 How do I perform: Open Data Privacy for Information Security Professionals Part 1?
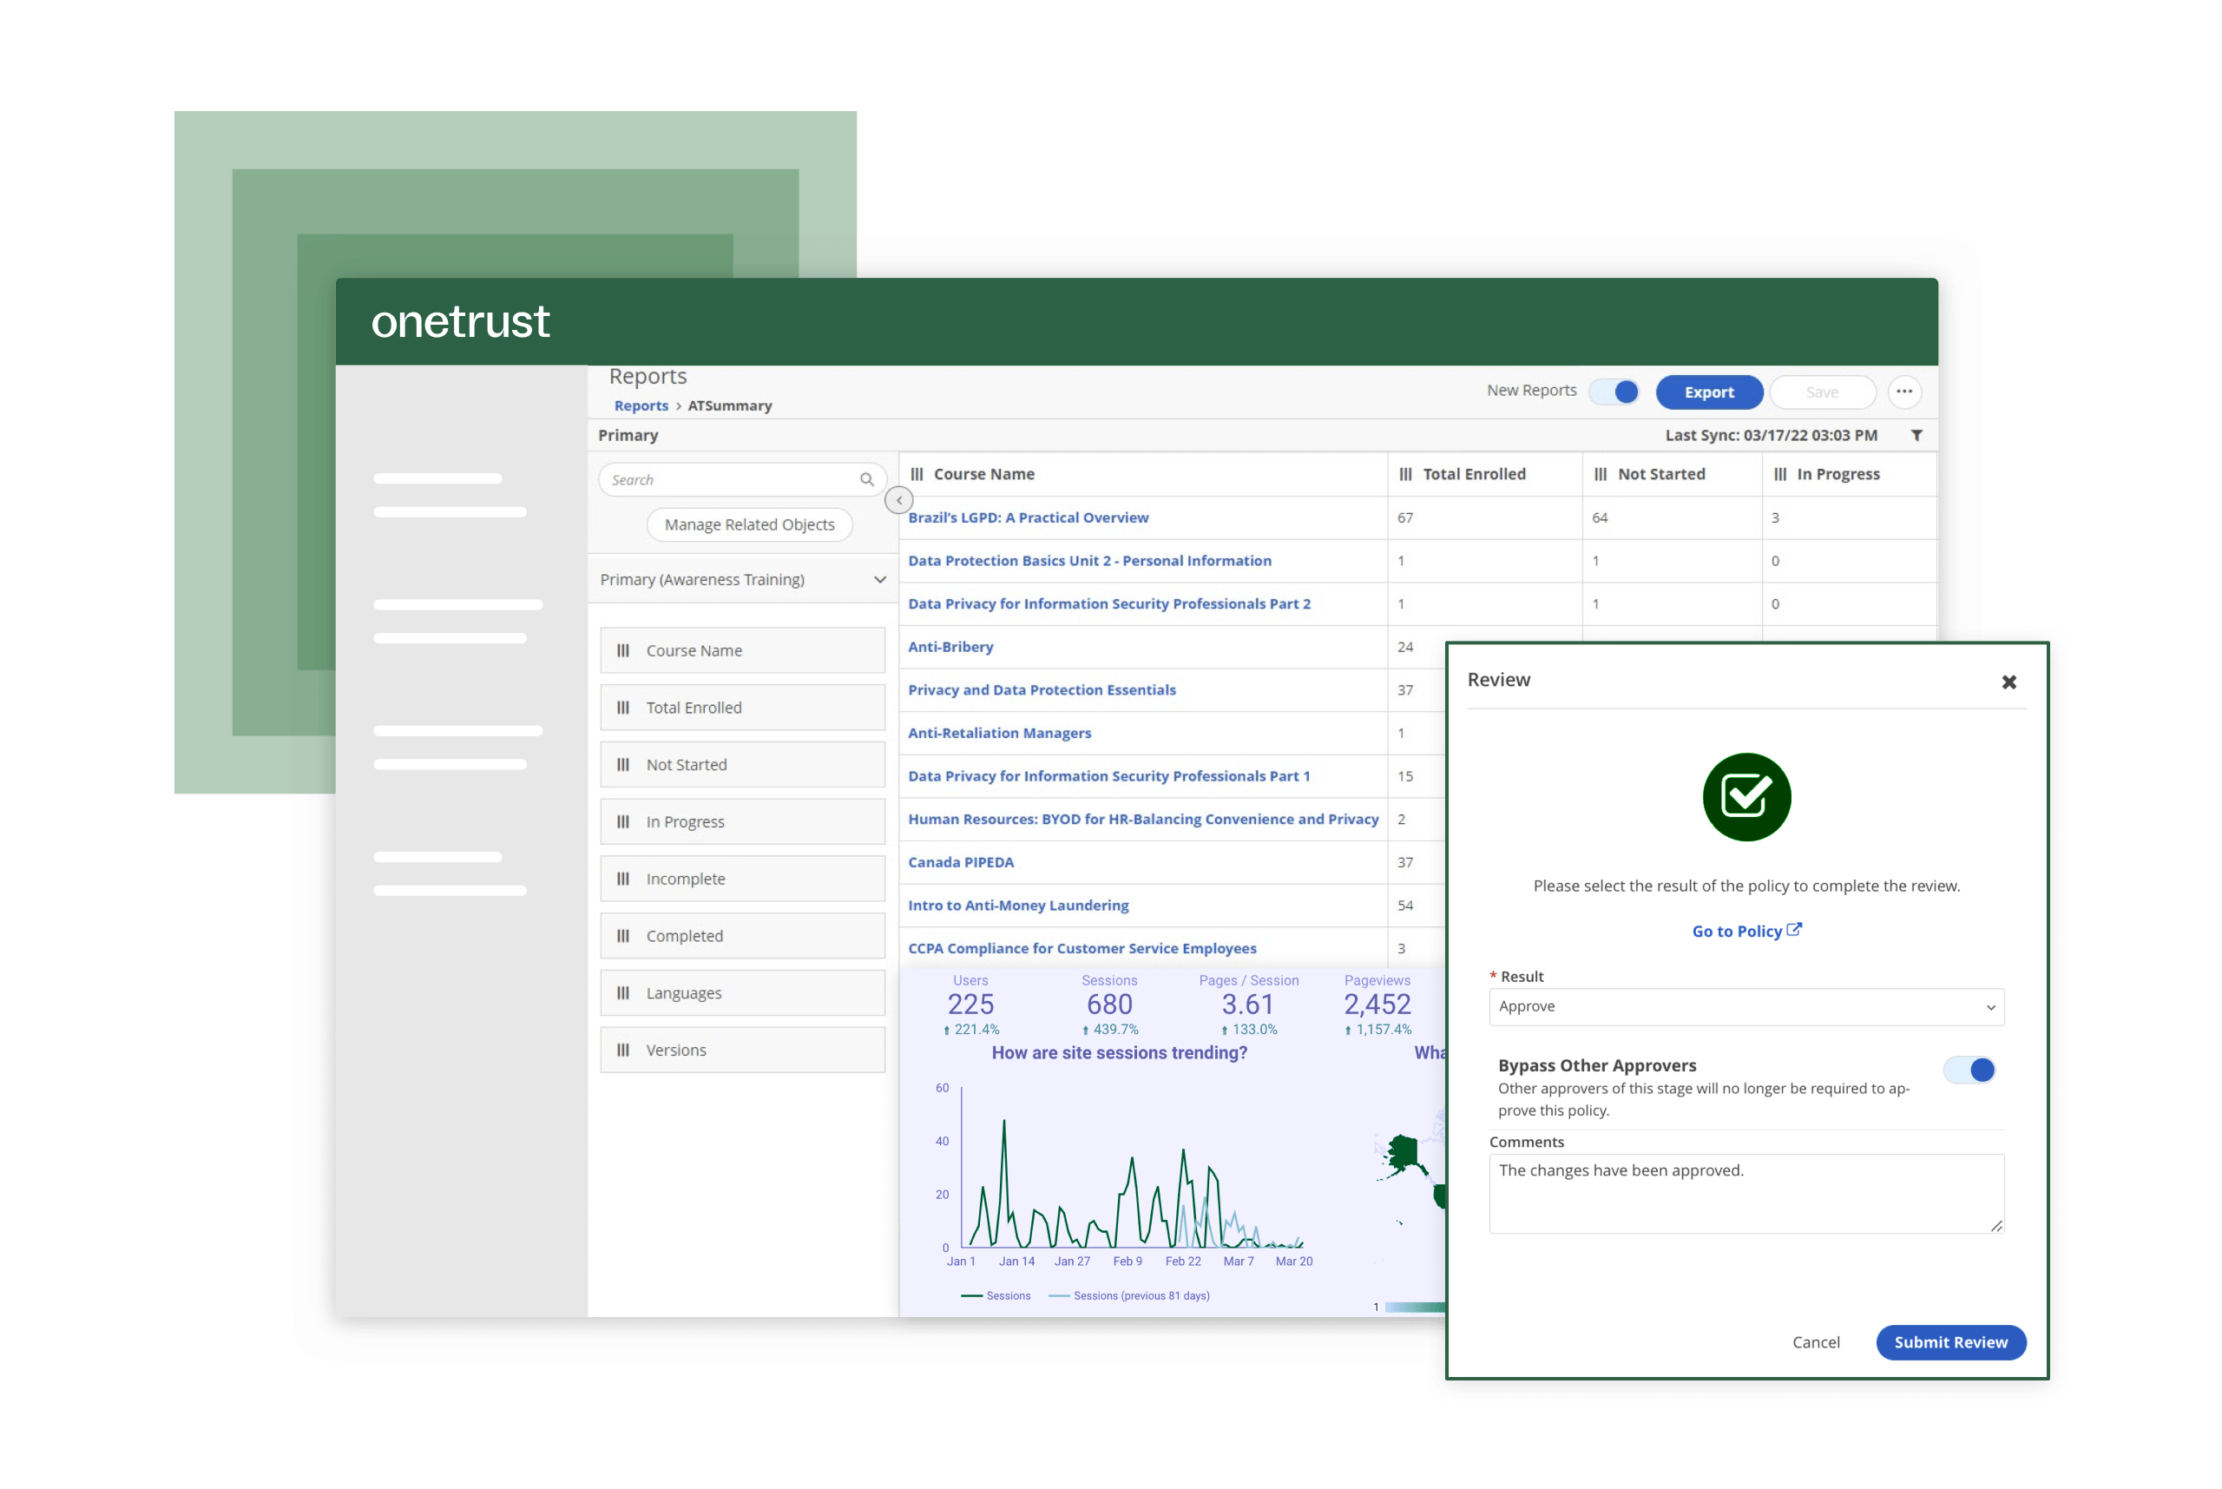pos(1108,776)
